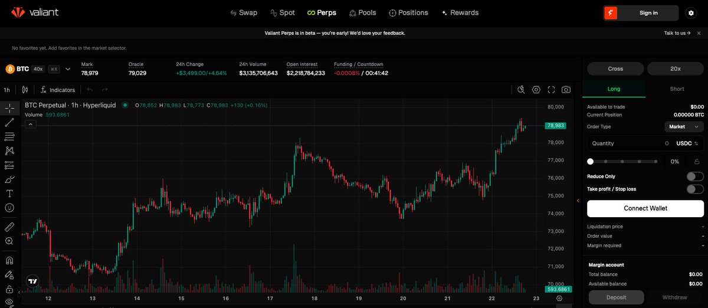708x308 pixels.
Task: Toggle hide all drawings eye icon
Action: point(9,303)
